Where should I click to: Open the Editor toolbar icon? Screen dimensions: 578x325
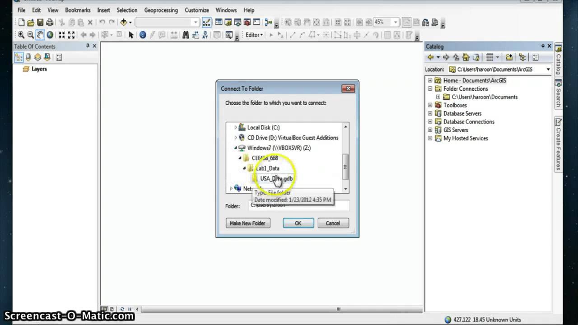(206, 22)
